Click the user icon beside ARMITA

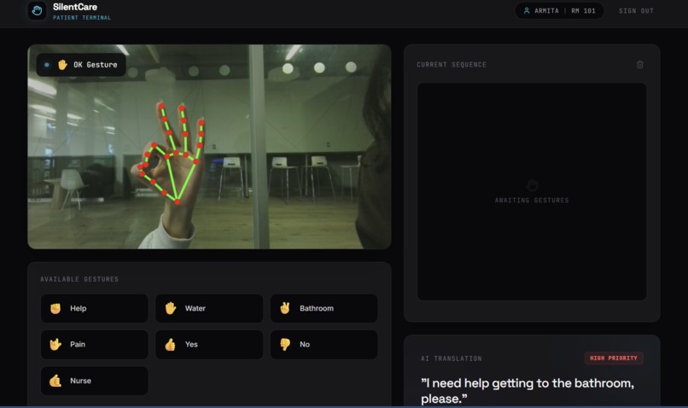pos(527,10)
